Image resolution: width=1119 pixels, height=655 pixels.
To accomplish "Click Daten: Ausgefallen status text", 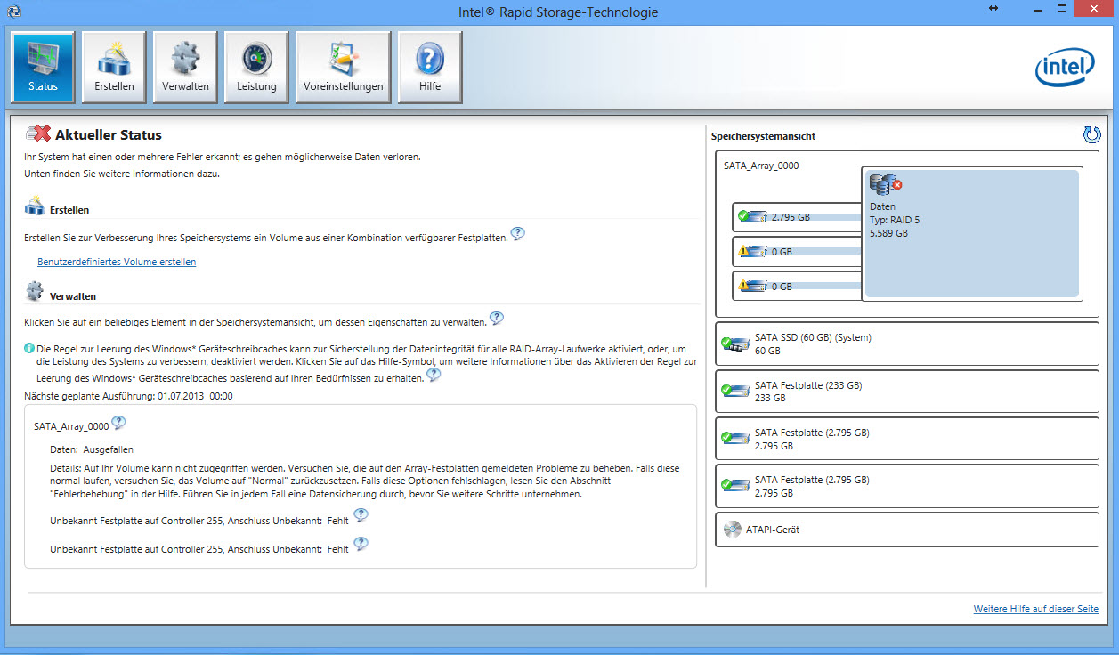I will point(92,450).
